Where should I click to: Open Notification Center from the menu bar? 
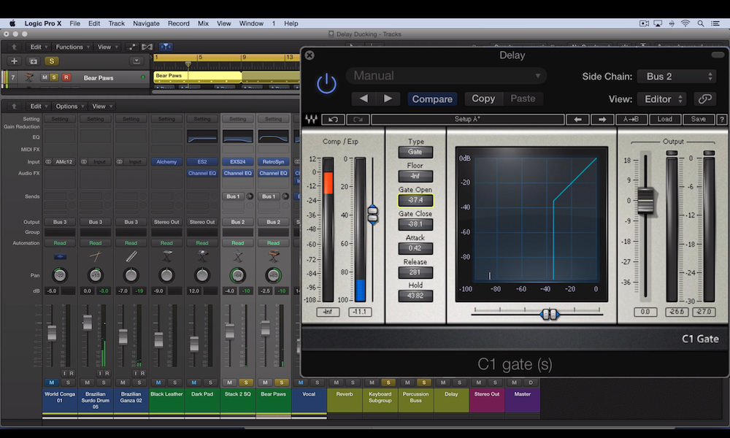click(715, 23)
